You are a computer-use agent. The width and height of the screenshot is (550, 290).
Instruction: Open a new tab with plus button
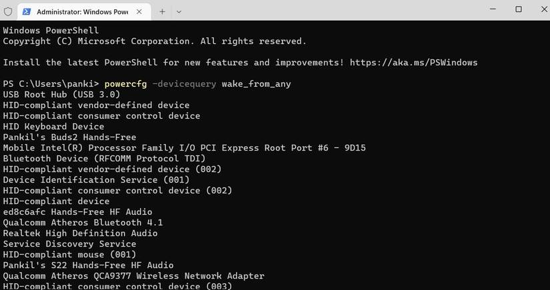162,11
